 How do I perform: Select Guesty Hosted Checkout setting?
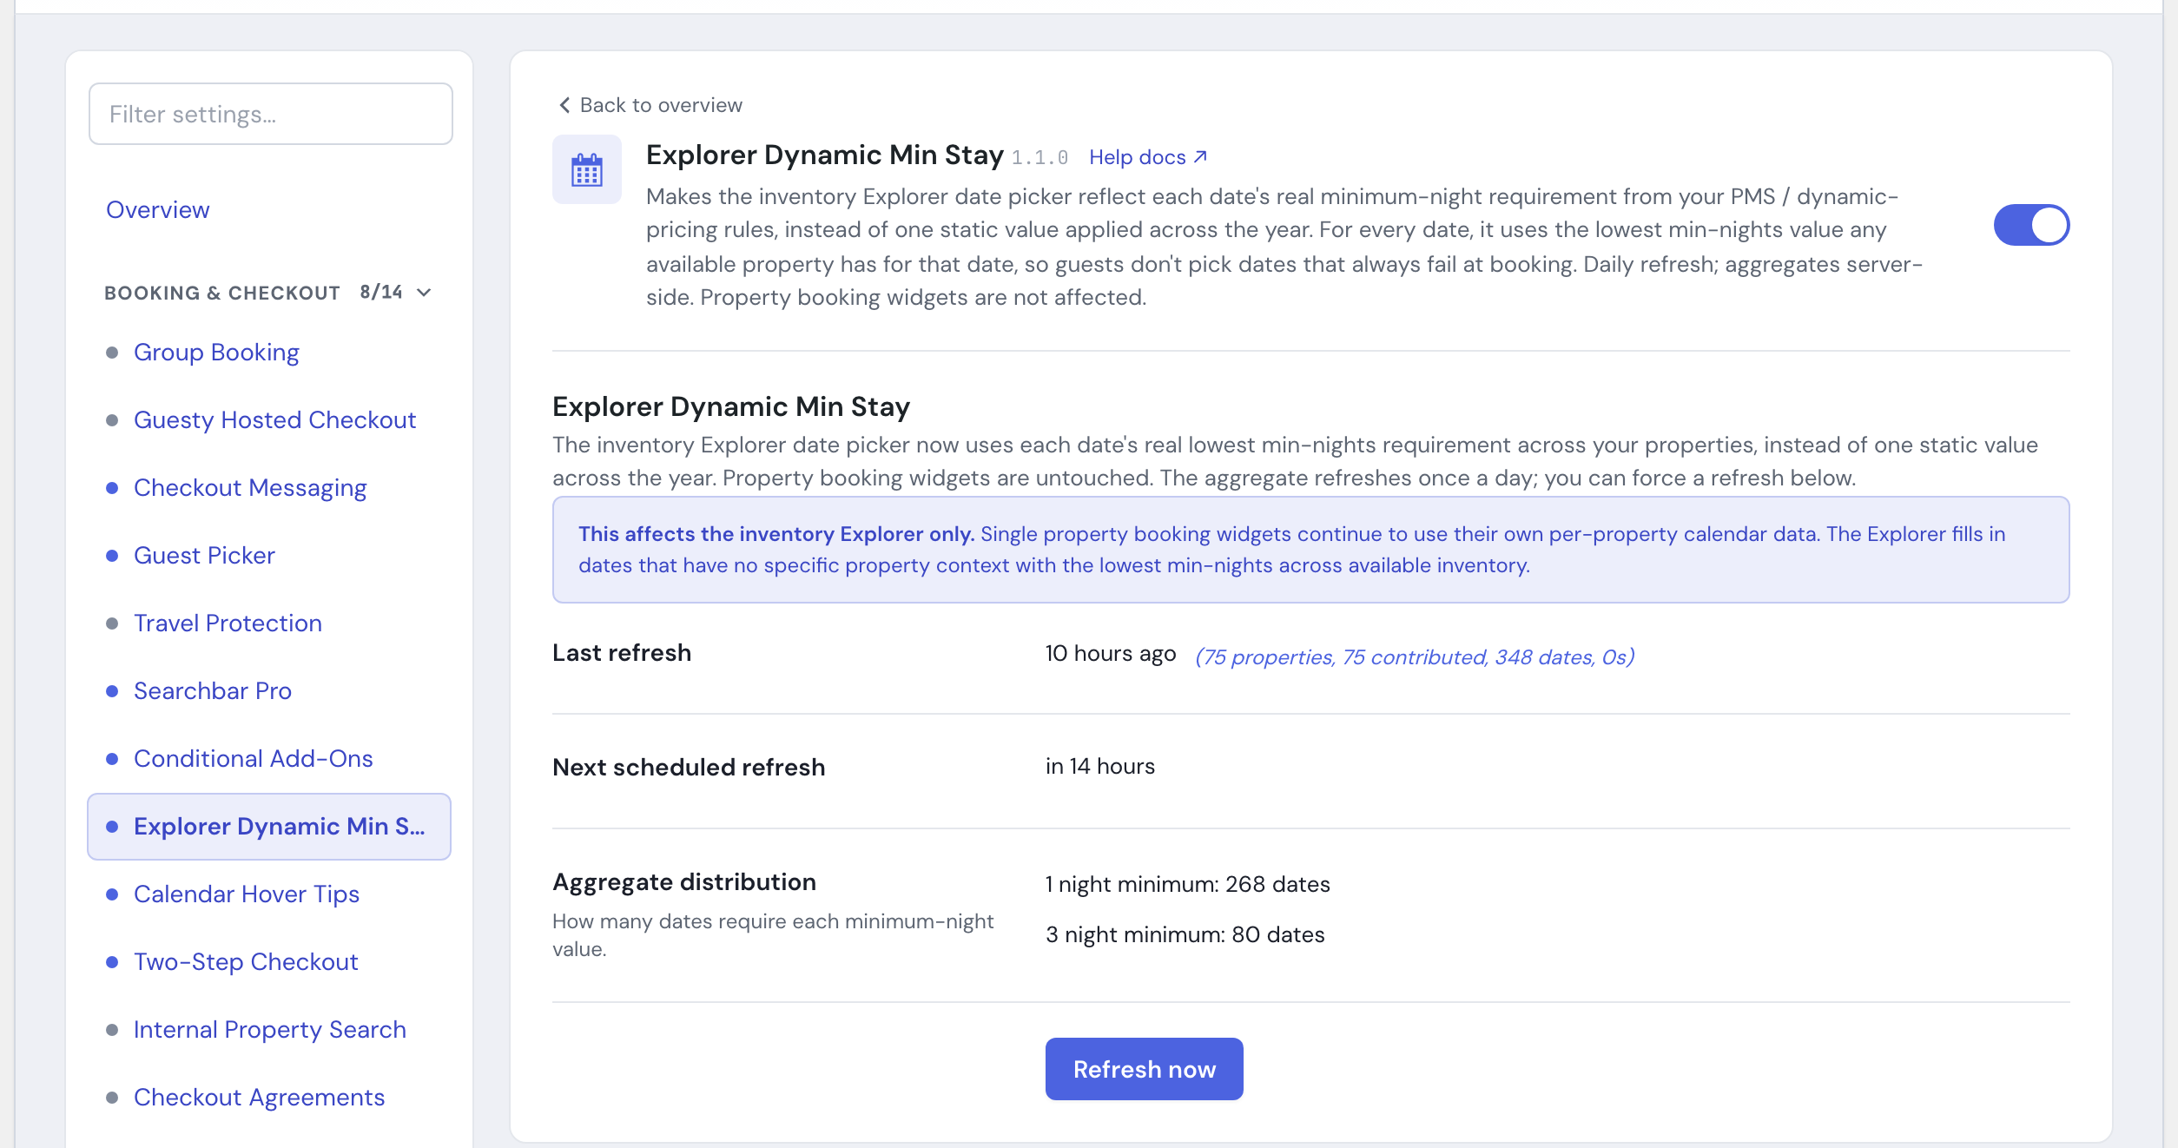point(275,419)
